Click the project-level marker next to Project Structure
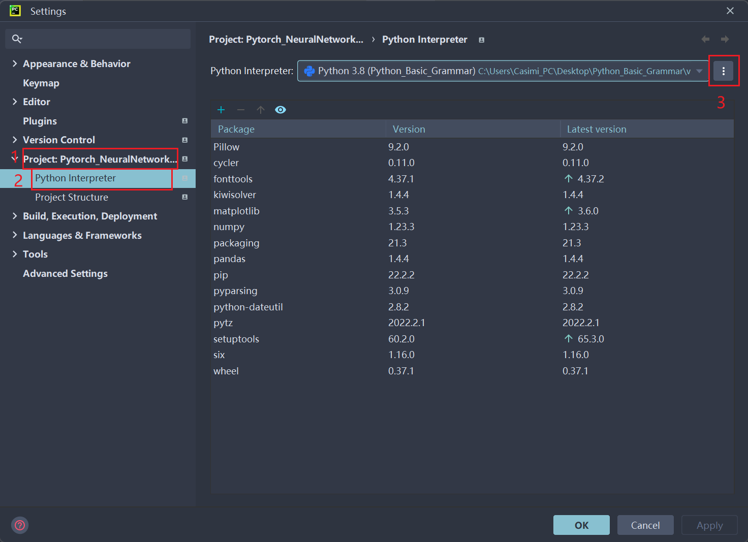 point(185,197)
